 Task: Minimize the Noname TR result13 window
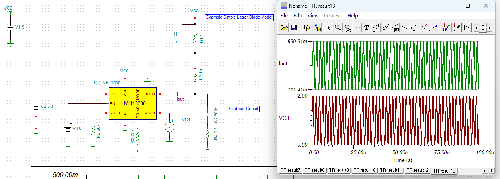pos(450,6)
